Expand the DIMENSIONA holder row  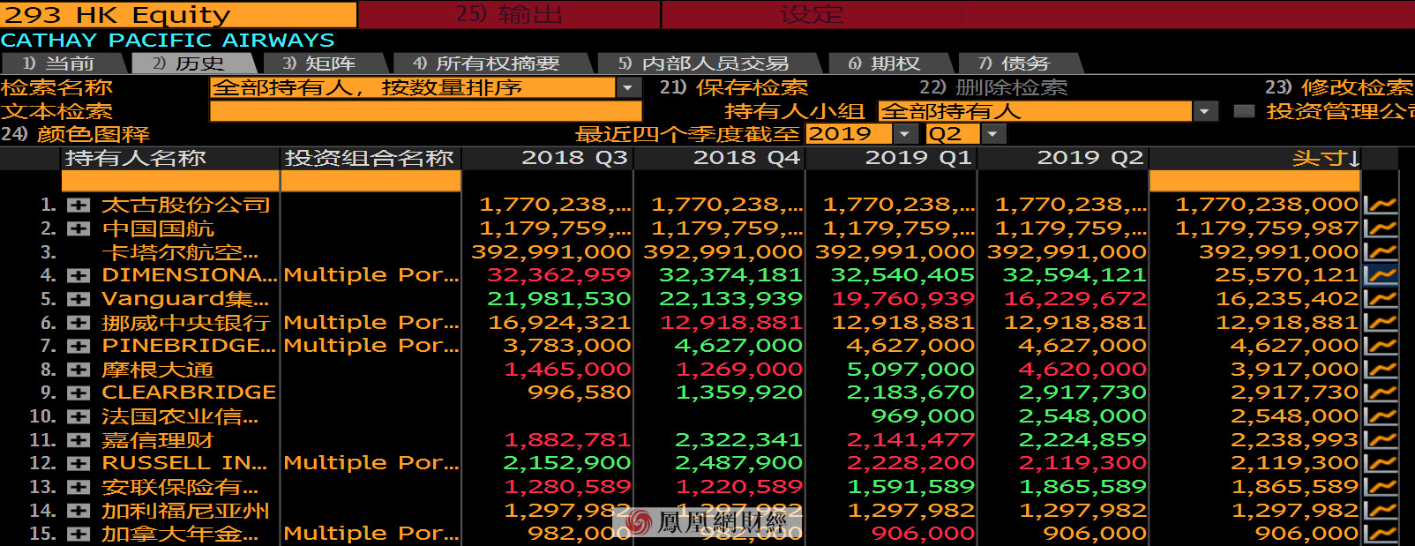(79, 275)
